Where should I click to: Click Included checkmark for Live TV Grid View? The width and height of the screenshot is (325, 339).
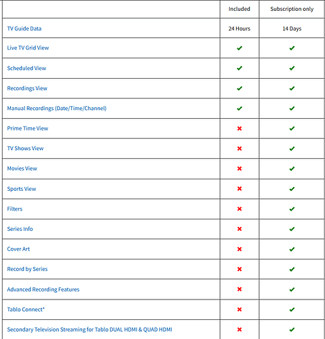[x=240, y=48]
